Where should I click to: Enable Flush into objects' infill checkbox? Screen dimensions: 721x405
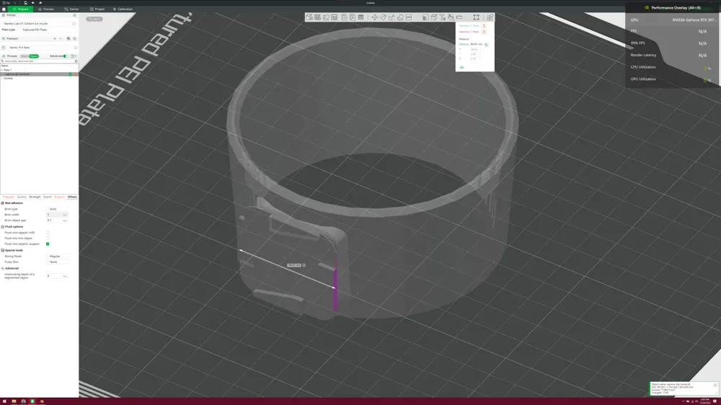[48, 233]
